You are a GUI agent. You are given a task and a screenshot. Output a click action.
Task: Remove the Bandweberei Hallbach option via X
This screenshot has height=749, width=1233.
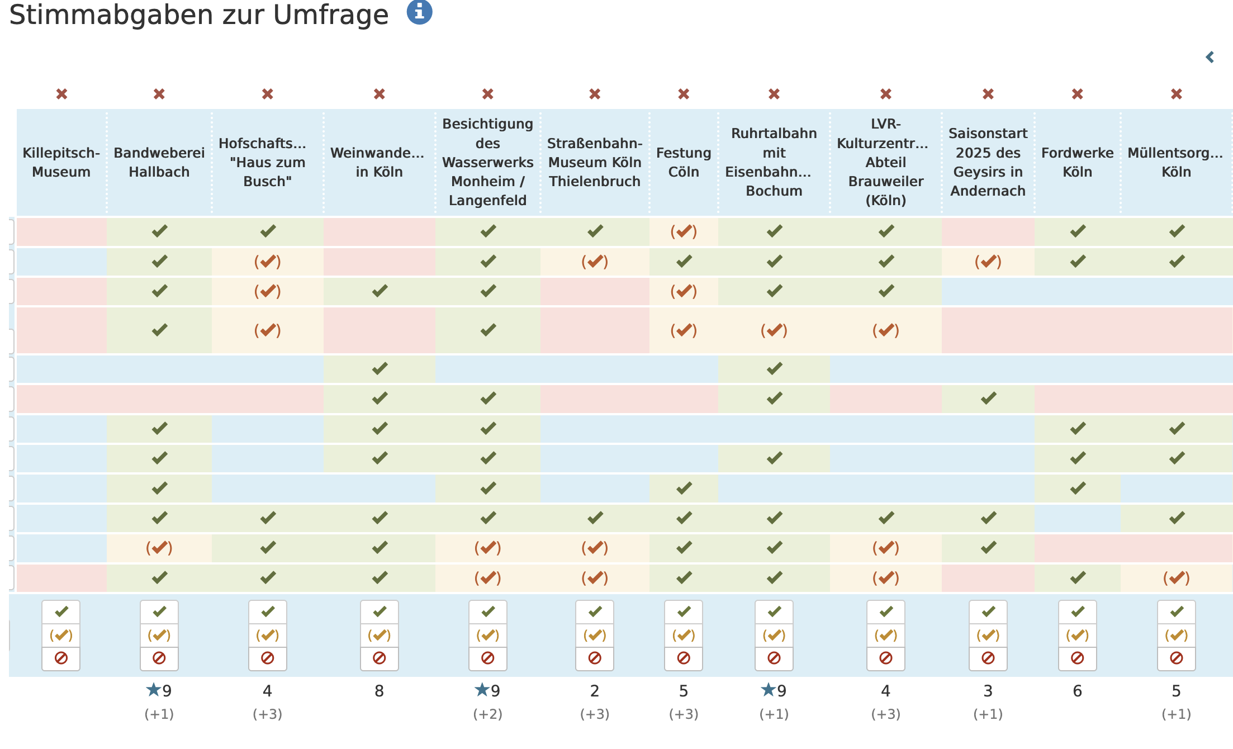tap(159, 94)
